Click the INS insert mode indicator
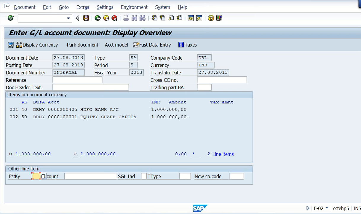361x214 pixels. (357, 208)
